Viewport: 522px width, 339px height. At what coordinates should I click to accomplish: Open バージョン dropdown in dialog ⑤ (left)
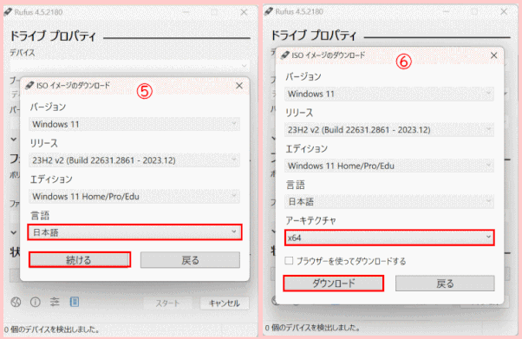(134, 124)
